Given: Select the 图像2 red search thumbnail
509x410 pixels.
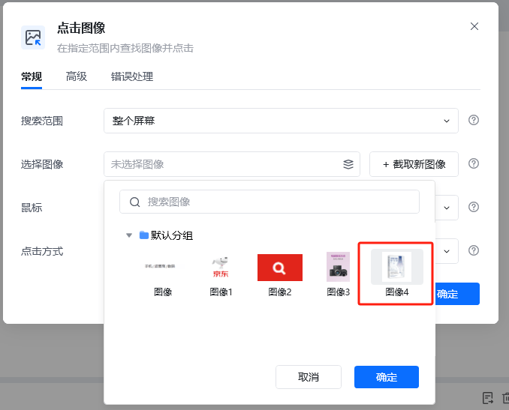Looking at the screenshot, I should coord(280,268).
